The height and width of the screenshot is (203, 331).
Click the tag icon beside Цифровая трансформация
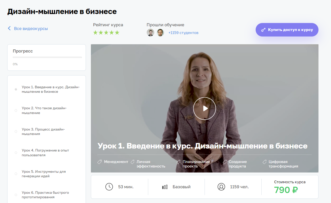pos(265,162)
